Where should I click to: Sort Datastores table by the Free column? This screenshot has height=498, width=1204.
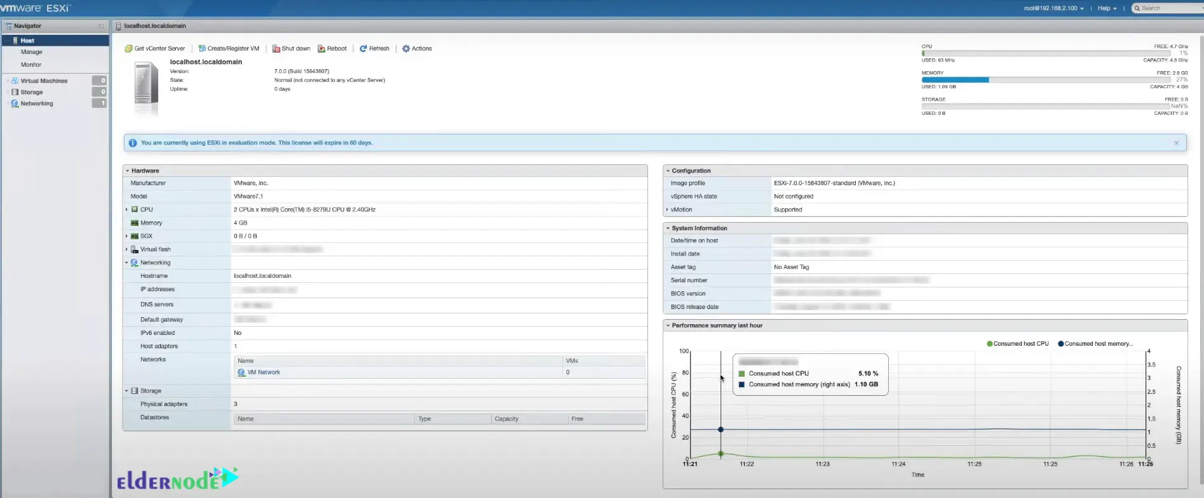coord(607,419)
